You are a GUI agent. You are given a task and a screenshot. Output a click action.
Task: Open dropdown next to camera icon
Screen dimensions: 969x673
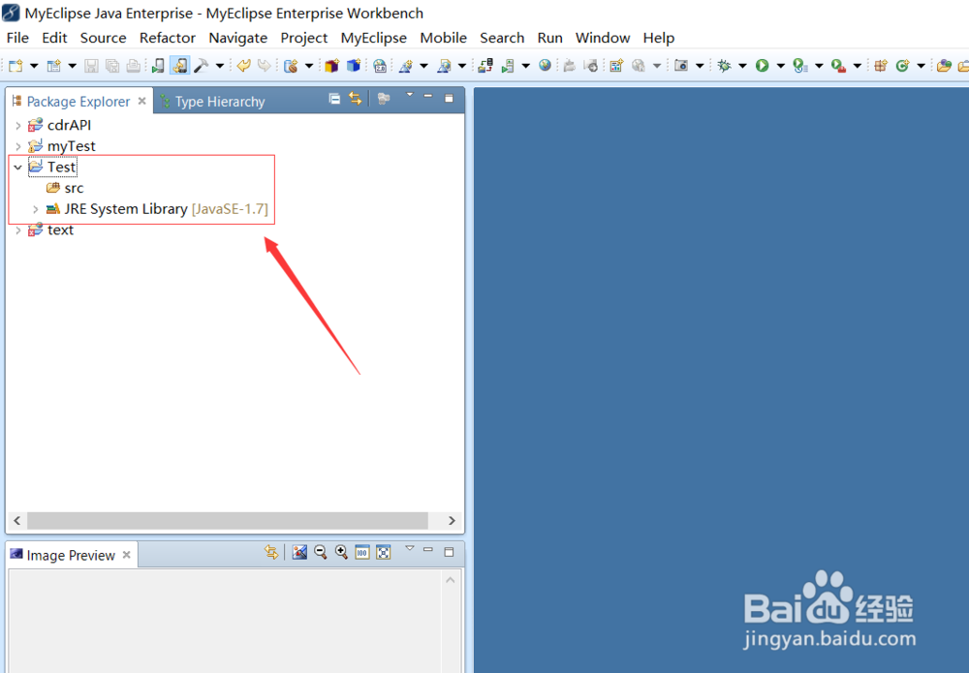point(700,66)
